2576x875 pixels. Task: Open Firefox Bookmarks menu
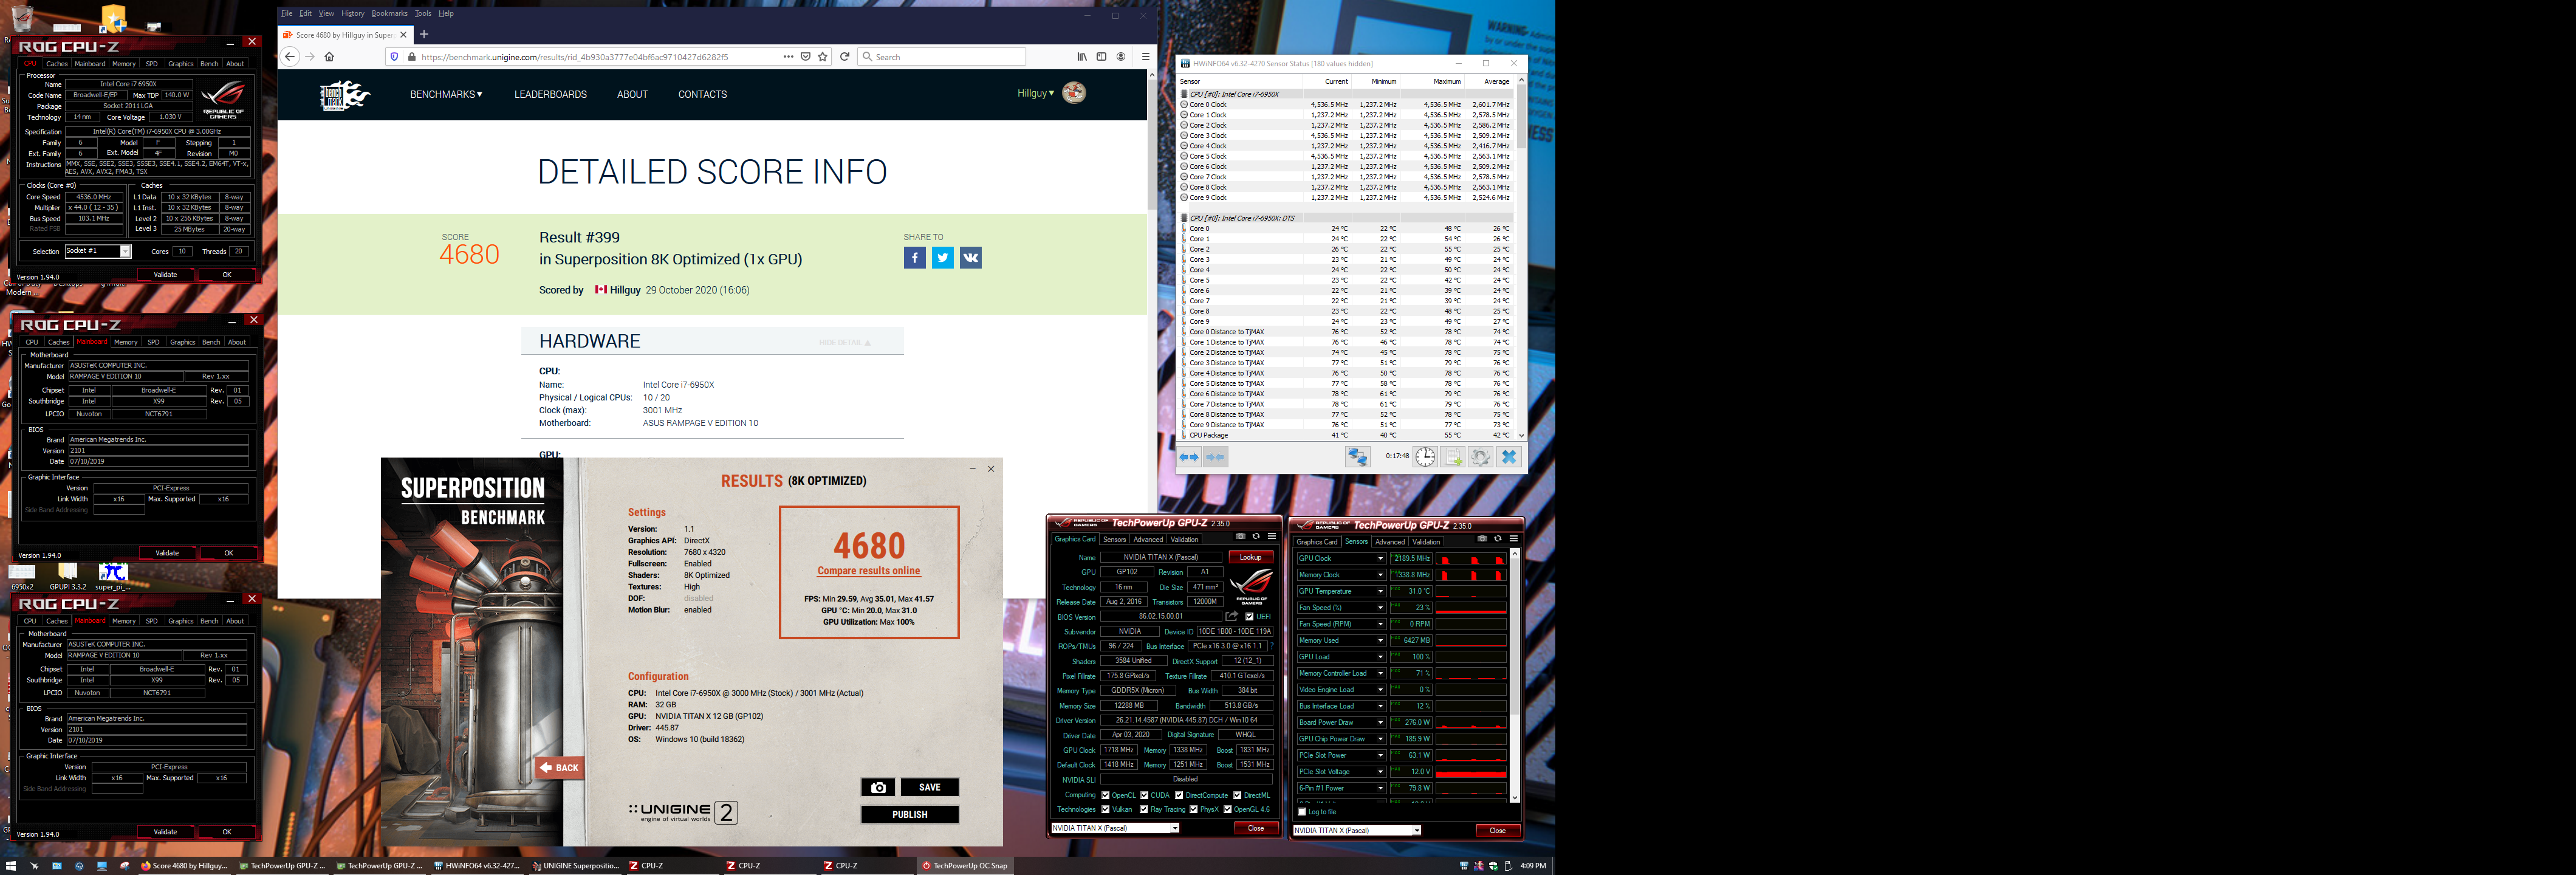389,13
